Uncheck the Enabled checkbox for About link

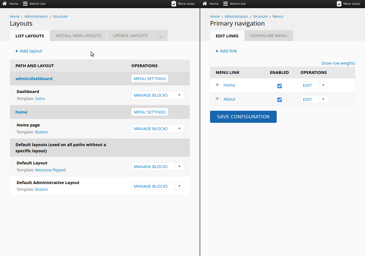280,100
